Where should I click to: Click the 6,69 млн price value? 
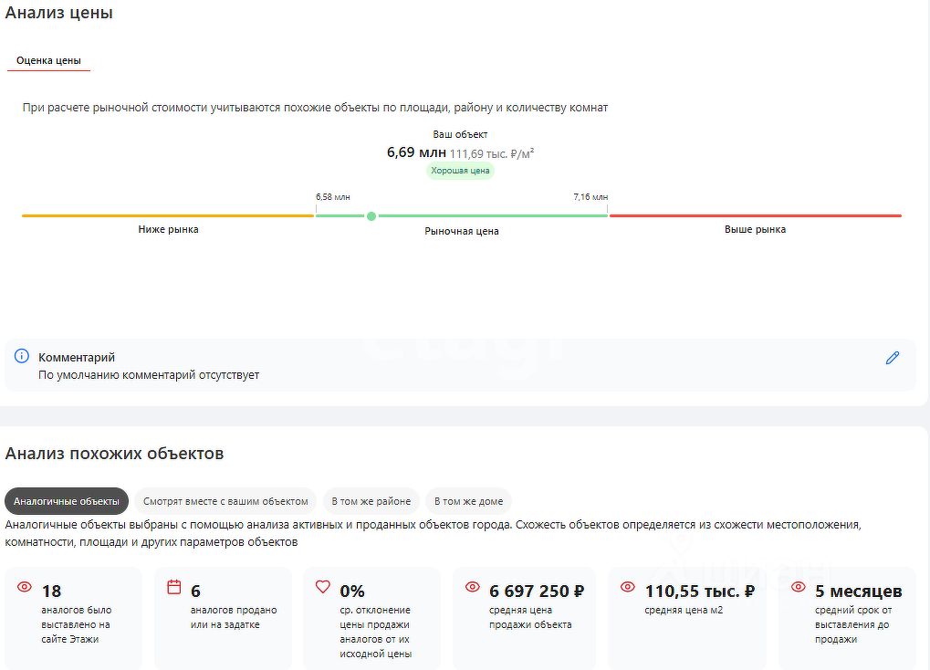coord(416,152)
